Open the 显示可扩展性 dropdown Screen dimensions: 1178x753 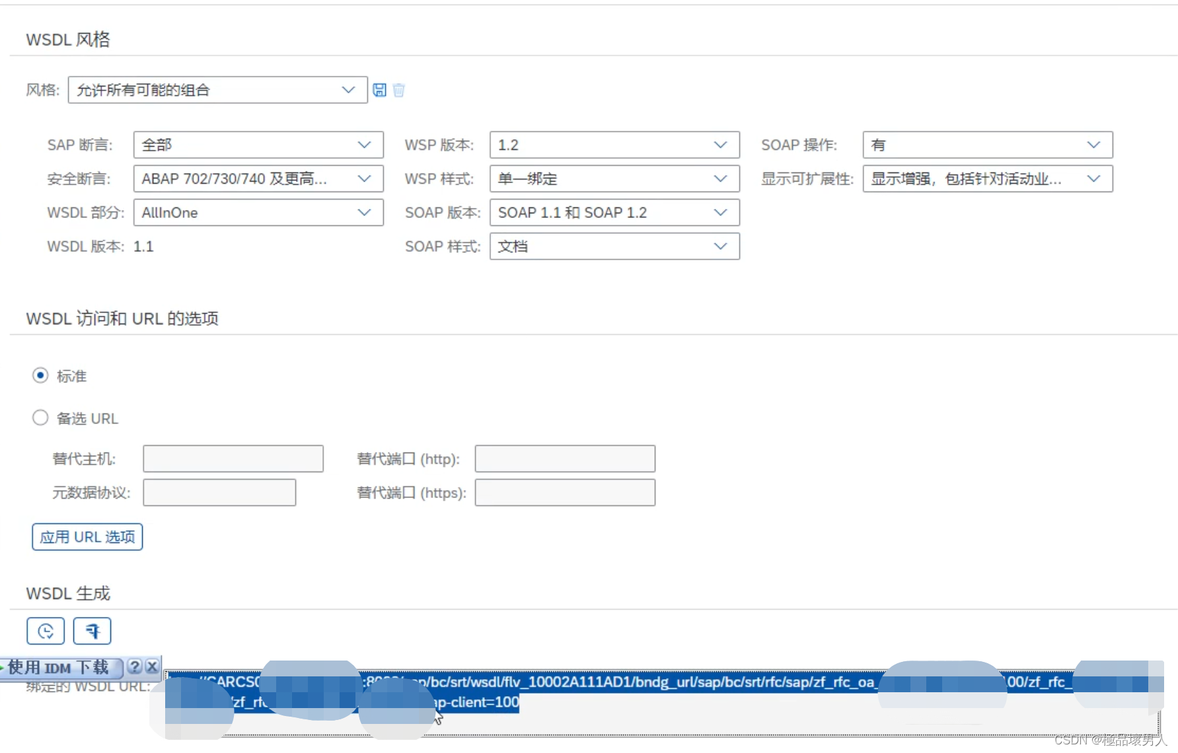coord(1093,178)
